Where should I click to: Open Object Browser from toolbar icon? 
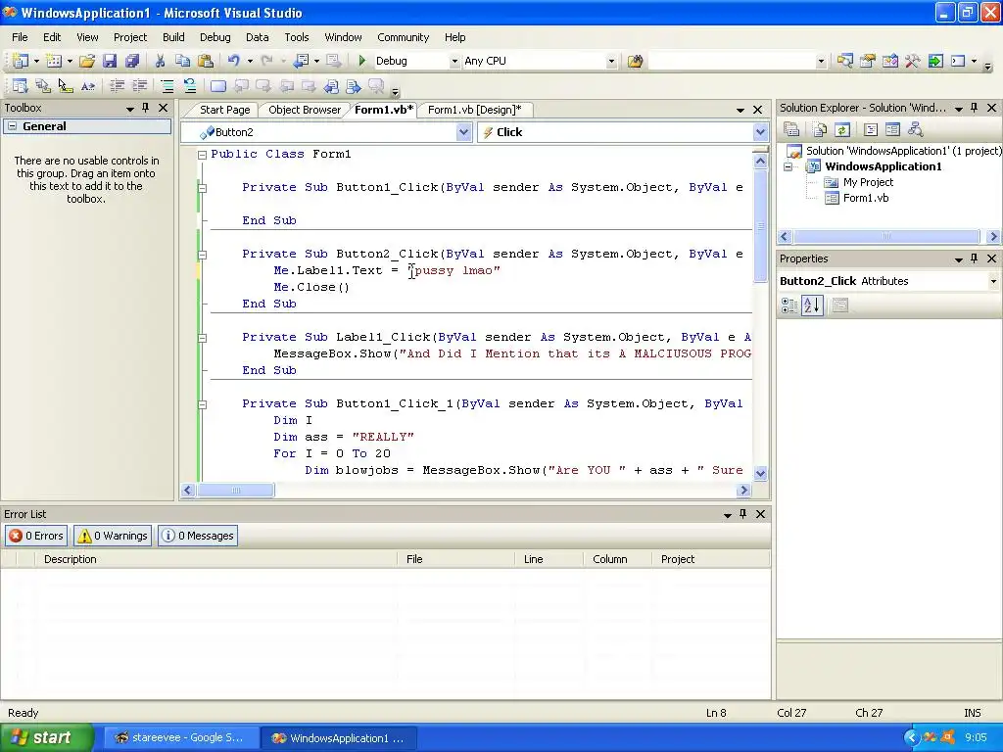click(x=889, y=61)
